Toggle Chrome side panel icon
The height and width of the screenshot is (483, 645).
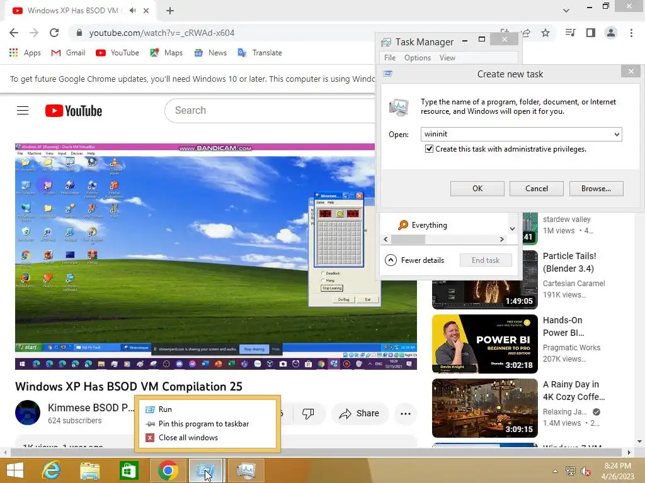(591, 33)
